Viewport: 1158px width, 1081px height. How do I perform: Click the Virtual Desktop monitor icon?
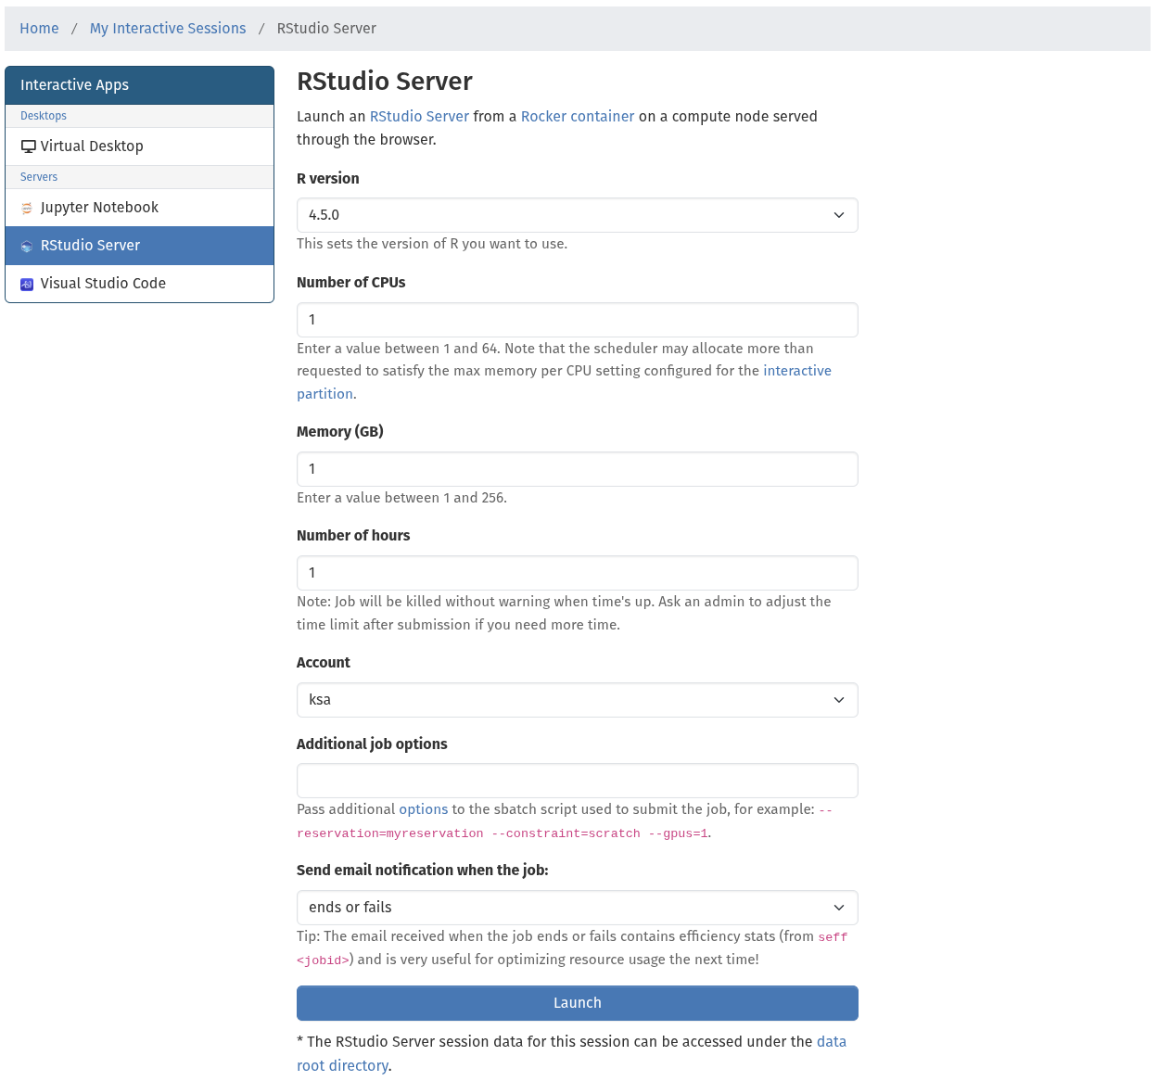click(28, 146)
